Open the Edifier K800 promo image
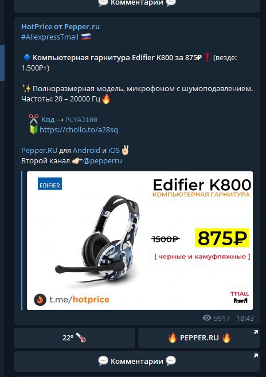Viewport: 266px width, 377px height. 140,241
